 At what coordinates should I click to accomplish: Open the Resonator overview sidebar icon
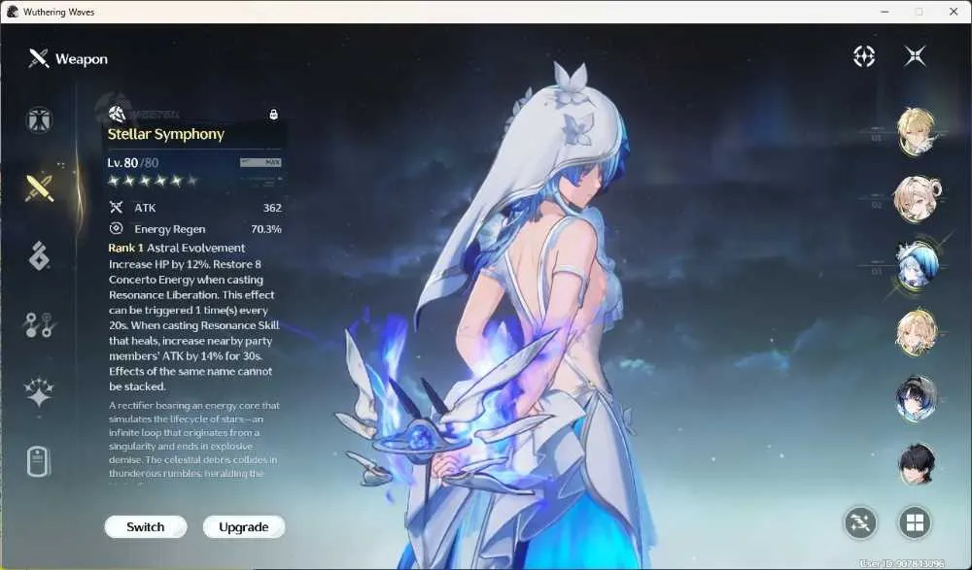pos(39,120)
